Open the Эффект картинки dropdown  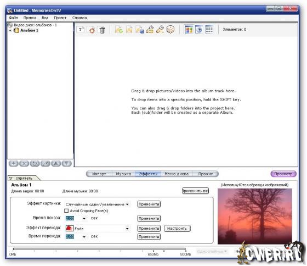(127, 204)
